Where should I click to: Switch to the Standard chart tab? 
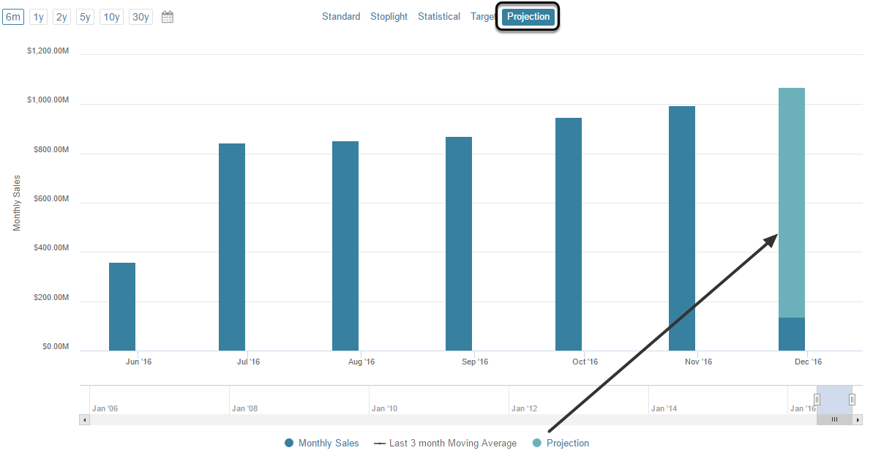tap(341, 16)
